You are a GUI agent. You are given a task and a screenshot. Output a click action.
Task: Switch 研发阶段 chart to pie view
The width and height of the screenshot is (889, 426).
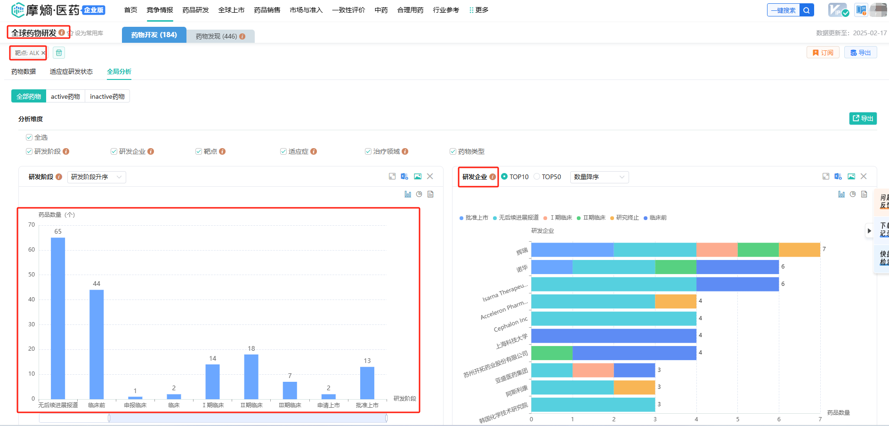pyautogui.click(x=419, y=194)
